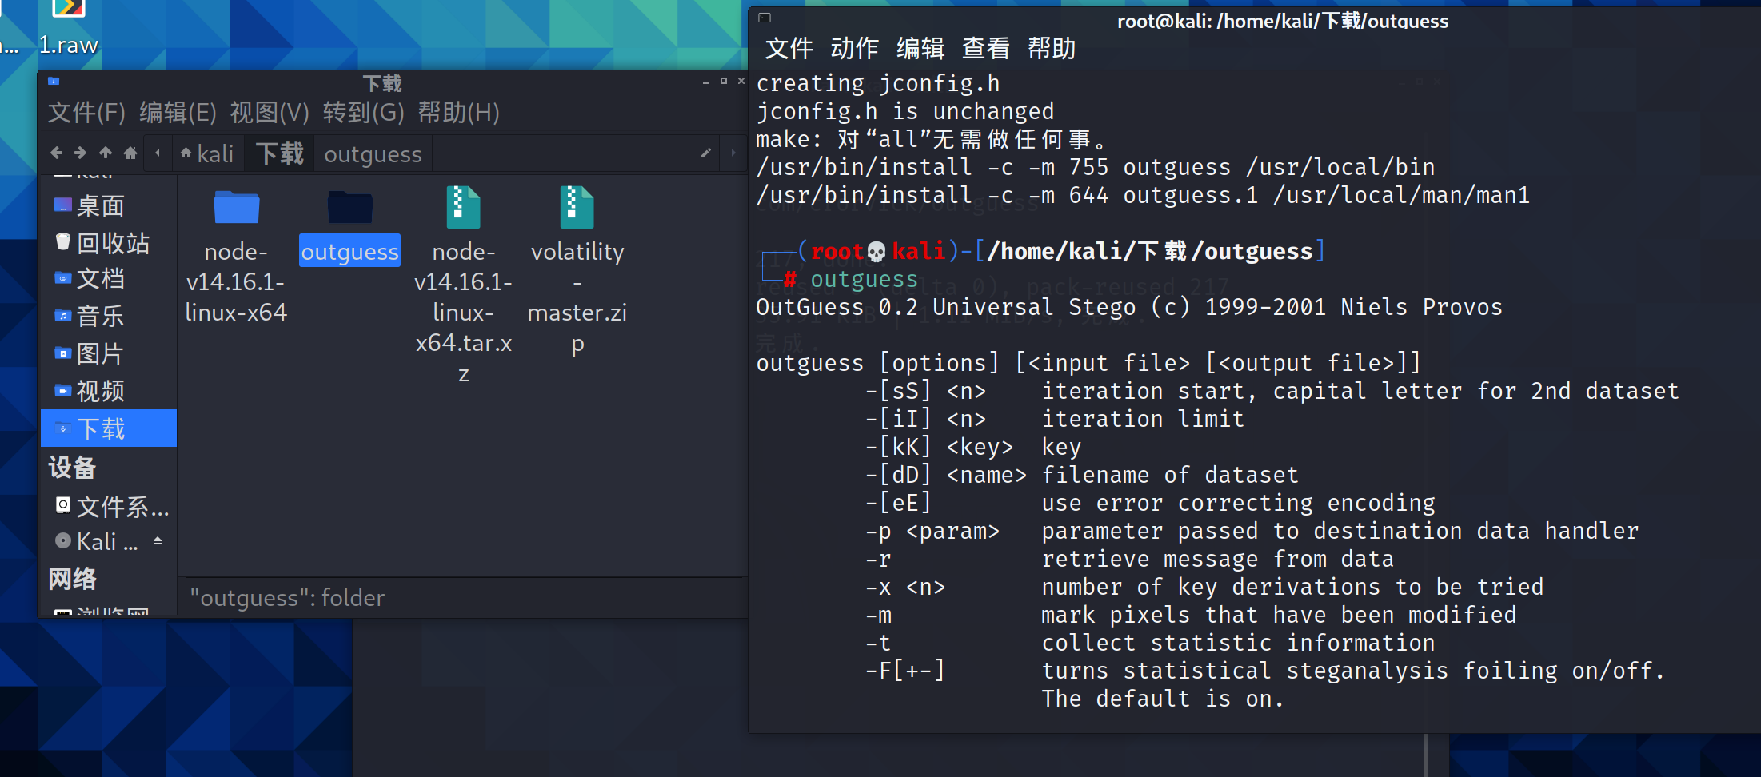This screenshot has width=1761, height=777.
Task: Select the node-v14.16.1-linux-x64 folder icon
Action: pyautogui.click(x=236, y=207)
